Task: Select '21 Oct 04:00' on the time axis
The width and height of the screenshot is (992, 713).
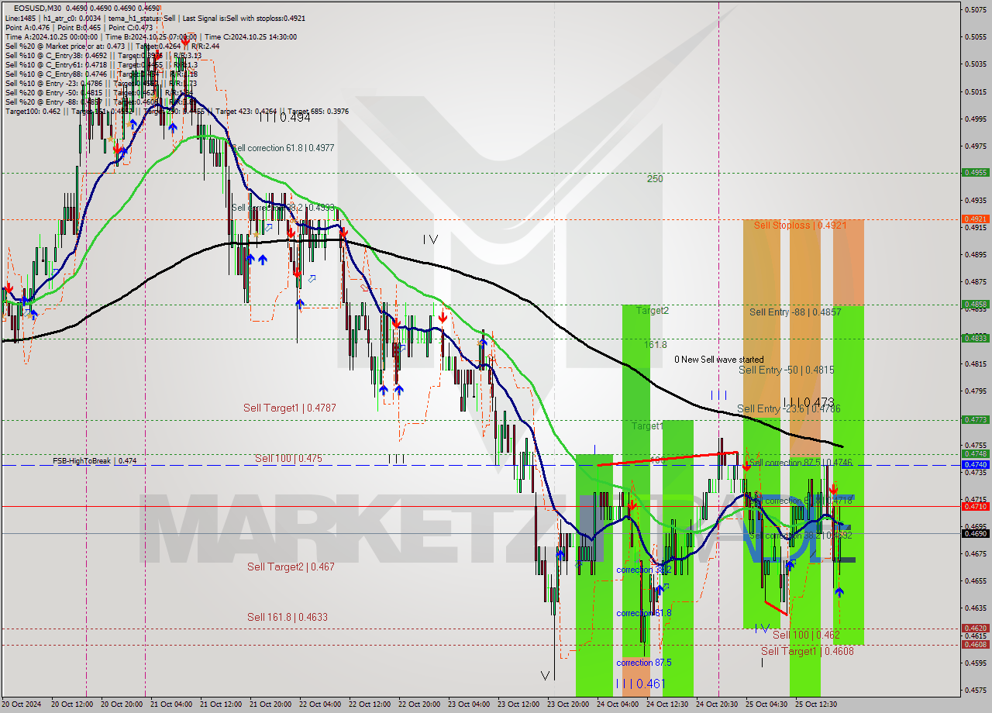Action: pos(170,704)
